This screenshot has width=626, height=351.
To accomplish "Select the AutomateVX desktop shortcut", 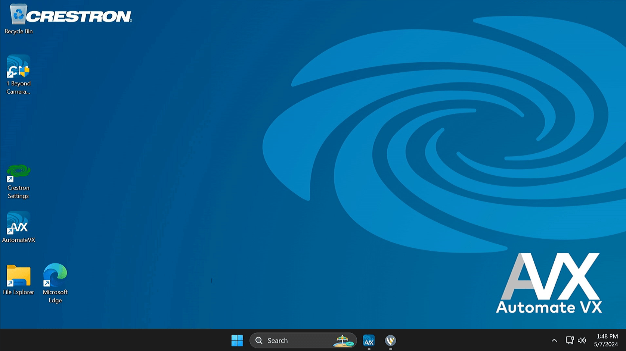I will coord(18,227).
